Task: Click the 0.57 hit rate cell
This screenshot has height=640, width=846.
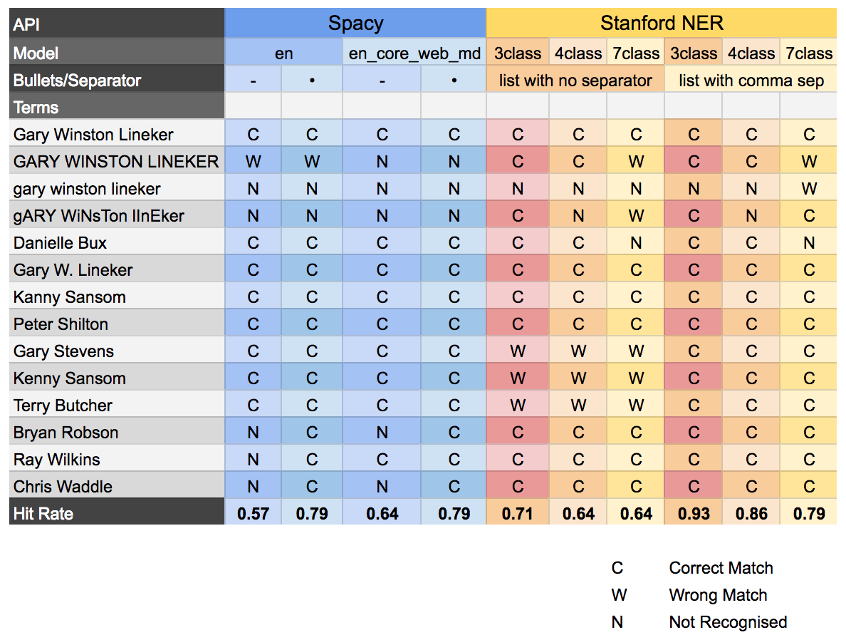Action: pyautogui.click(x=253, y=513)
